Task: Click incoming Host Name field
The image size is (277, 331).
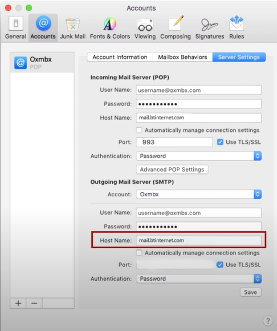Action: pyautogui.click(x=198, y=118)
